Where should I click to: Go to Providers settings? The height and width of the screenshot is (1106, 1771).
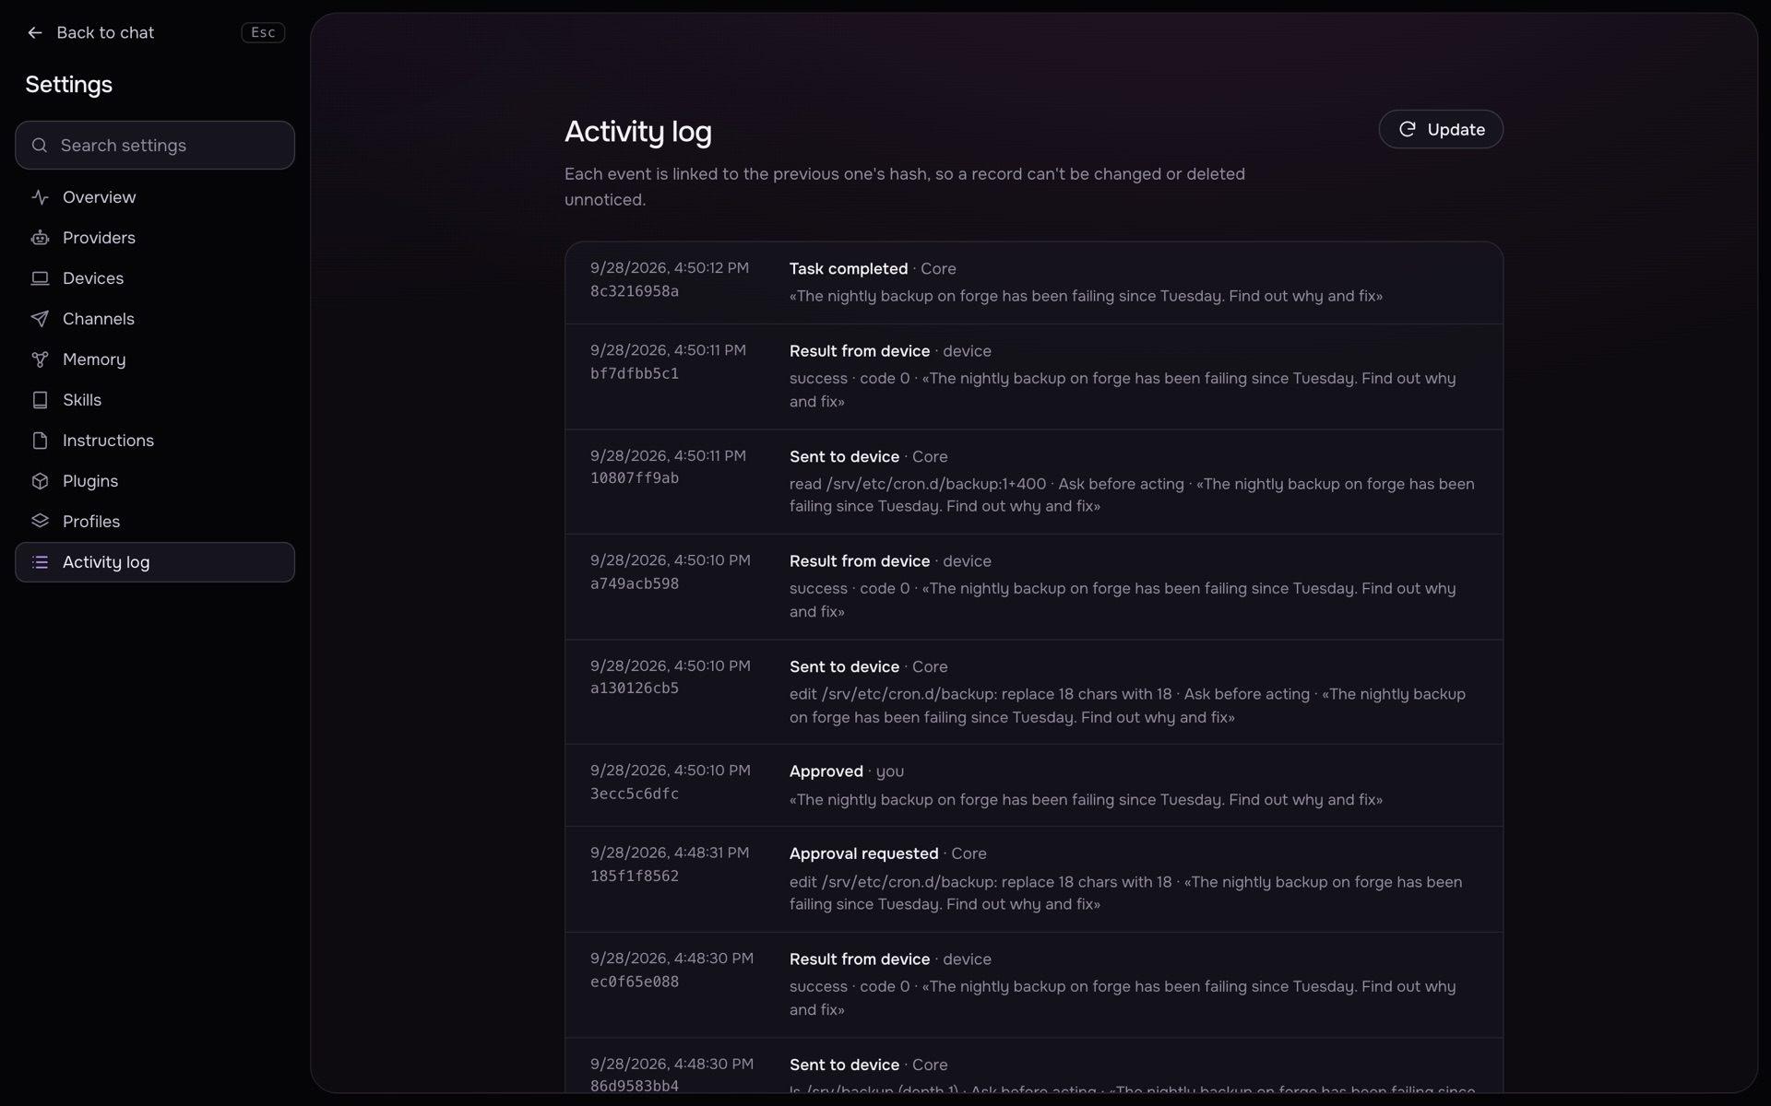(155, 238)
